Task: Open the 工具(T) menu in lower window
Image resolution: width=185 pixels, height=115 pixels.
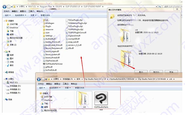Action: (65, 84)
